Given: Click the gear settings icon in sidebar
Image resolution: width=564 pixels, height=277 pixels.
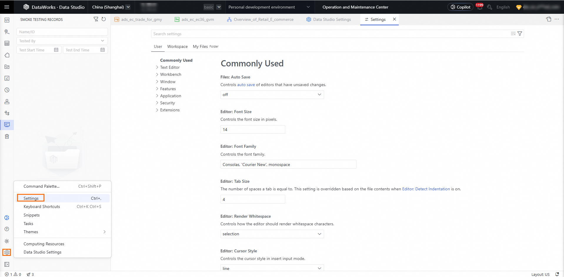Looking at the screenshot, I should click(x=7, y=252).
